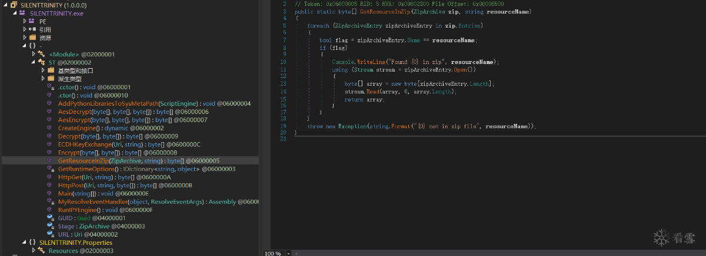Click the Resources class icon
Image resolution: width=706 pixels, height=256 pixels.
click(x=42, y=251)
